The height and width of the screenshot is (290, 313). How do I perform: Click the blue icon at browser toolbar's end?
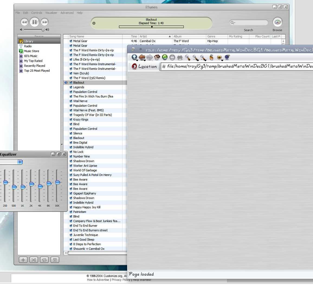227,57
